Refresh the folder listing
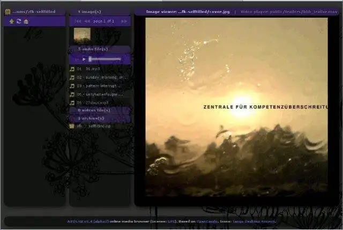 click(x=19, y=21)
